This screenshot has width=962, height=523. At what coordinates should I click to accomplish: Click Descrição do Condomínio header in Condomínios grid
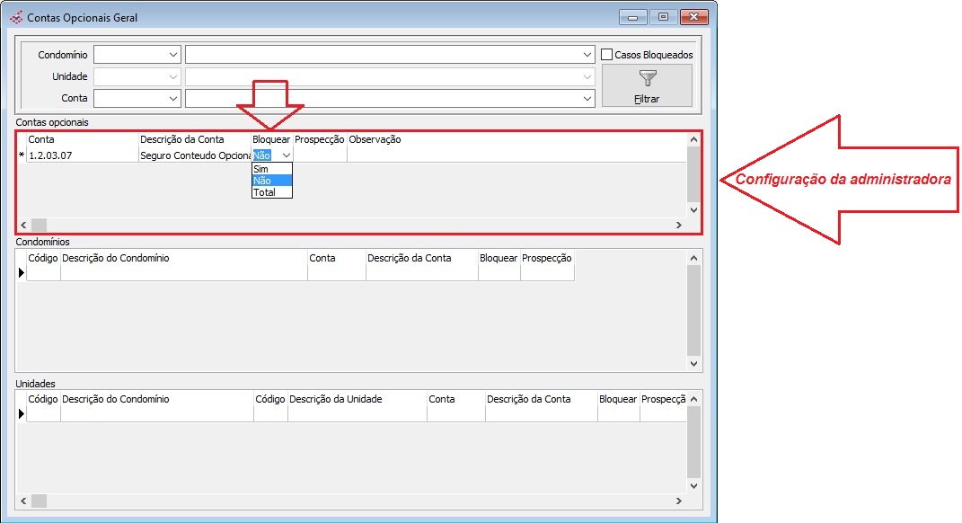183,258
